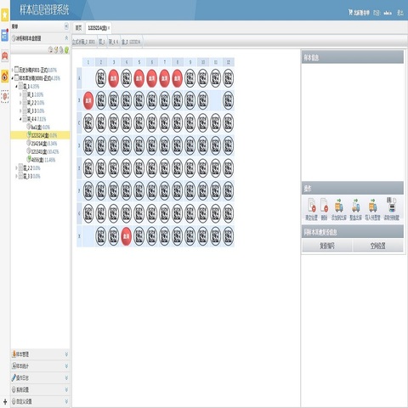Click the whole box checkout forklift icon
The width and height of the screenshot is (408, 408).
coord(356,206)
